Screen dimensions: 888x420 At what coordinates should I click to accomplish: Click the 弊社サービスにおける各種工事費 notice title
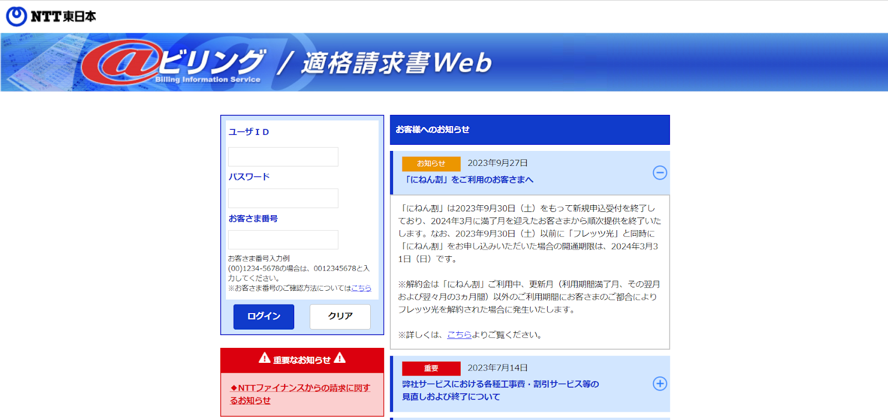click(501, 390)
